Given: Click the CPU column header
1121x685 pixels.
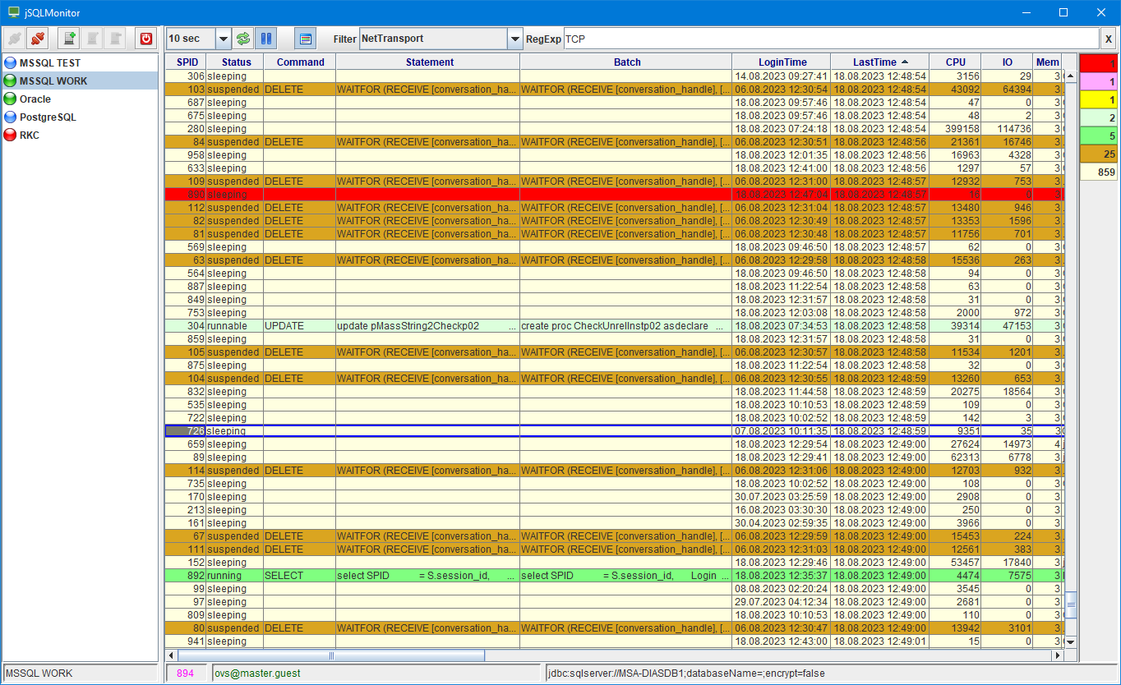Looking at the screenshot, I should [955, 62].
